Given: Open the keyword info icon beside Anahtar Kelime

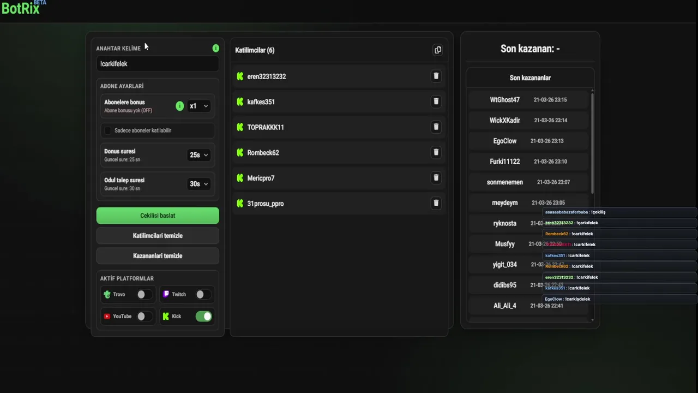Looking at the screenshot, I should pos(216,48).
